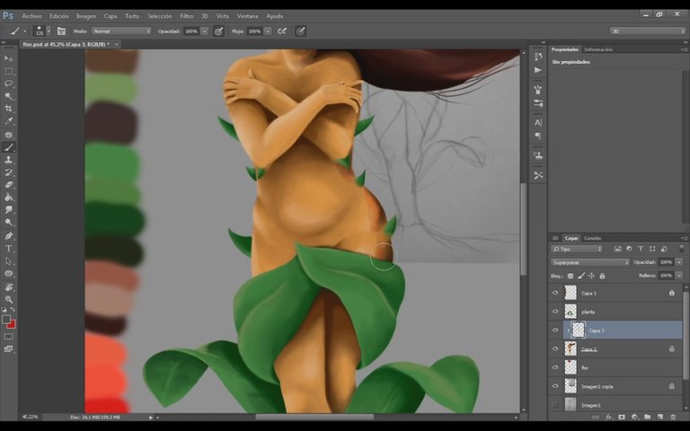Toggle lock transparent pixels
The height and width of the screenshot is (431, 690).
click(x=571, y=276)
